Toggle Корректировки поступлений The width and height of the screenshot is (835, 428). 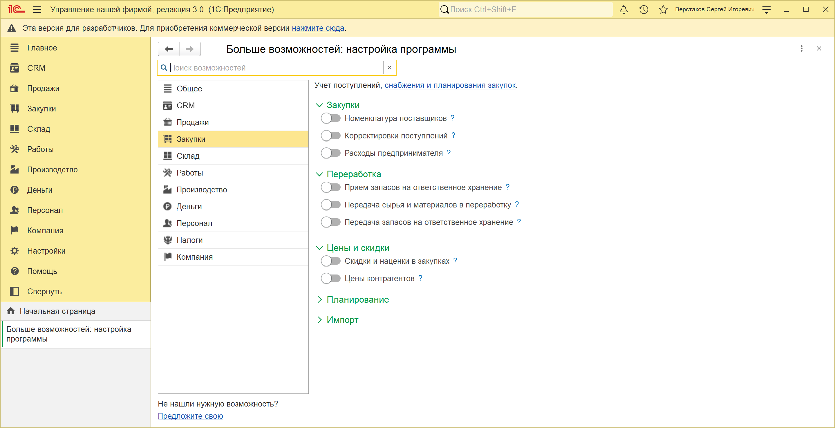[x=331, y=136]
